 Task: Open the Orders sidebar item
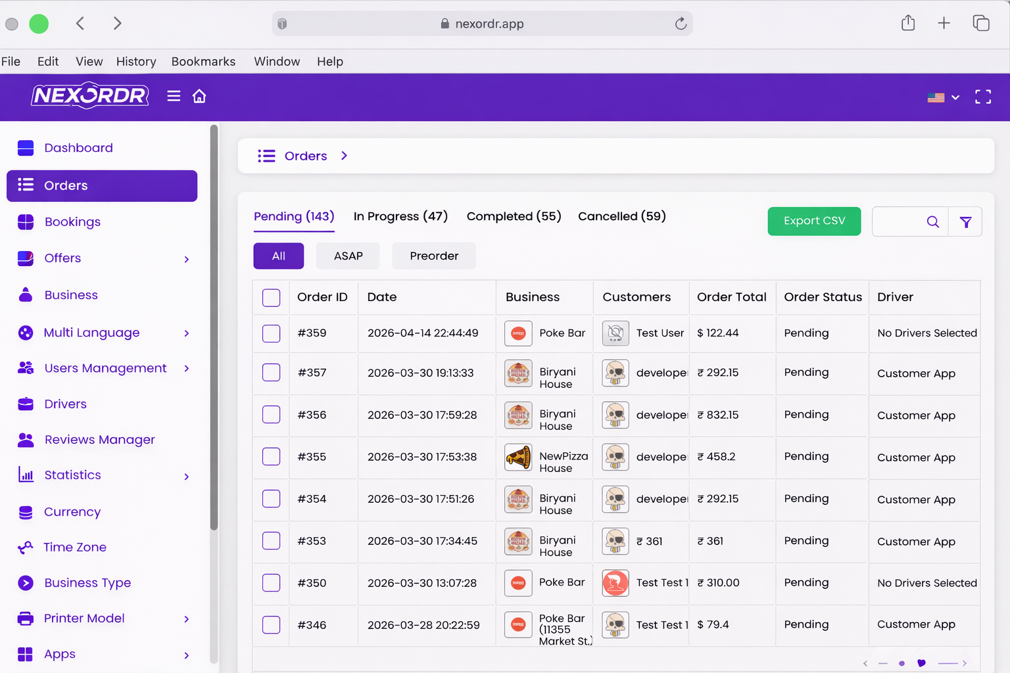[102, 186]
